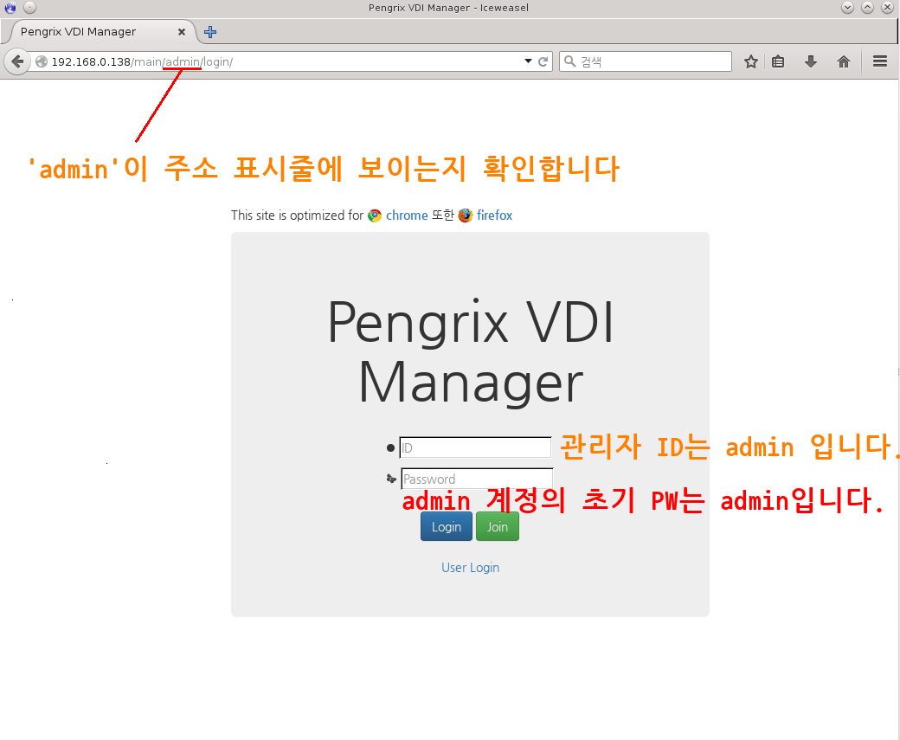This screenshot has height=740, width=900.
Task: Focus the ID input field
Action: point(475,447)
